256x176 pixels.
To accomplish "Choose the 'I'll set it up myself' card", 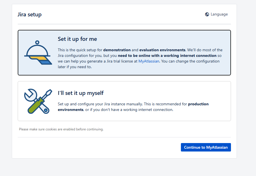I will 124,101.
